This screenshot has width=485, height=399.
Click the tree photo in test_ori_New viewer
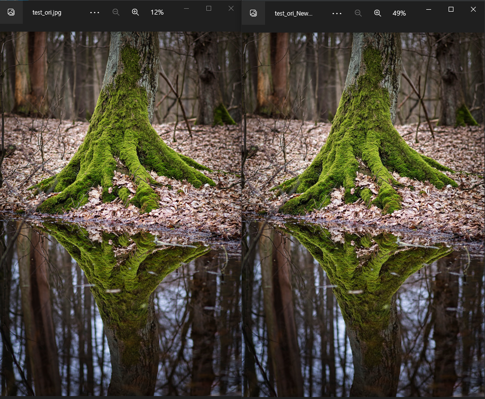(364, 214)
